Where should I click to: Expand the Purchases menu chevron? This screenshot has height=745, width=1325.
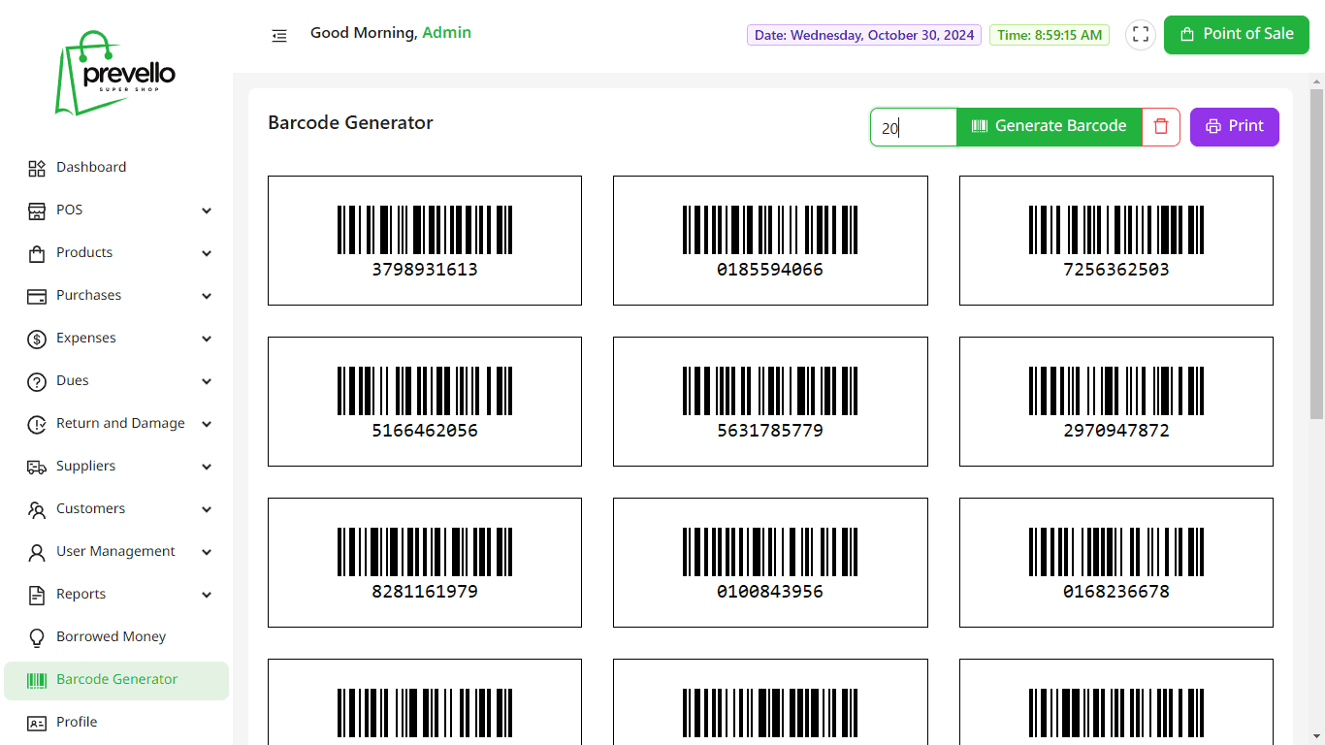point(207,296)
